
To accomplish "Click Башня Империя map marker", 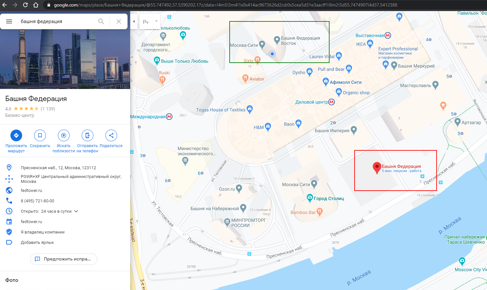I will pyautogui.click(x=354, y=130).
